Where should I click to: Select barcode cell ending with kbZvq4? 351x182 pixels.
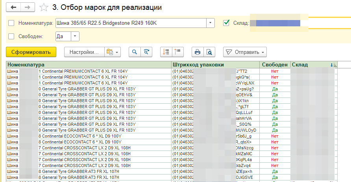215,165
